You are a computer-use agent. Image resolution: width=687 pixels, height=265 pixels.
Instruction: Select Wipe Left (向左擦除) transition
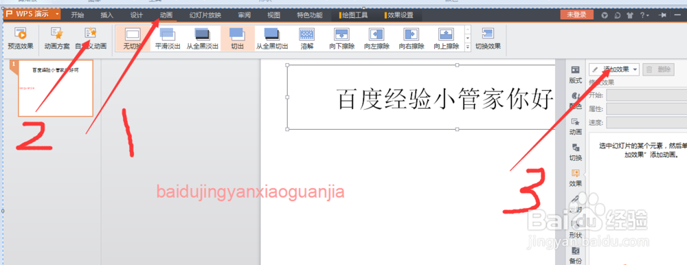[x=376, y=38]
